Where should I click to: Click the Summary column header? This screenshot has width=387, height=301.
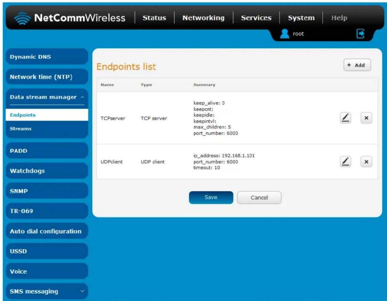click(204, 85)
